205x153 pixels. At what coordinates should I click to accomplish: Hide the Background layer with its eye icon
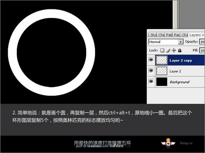pyautogui.click(x=151, y=82)
